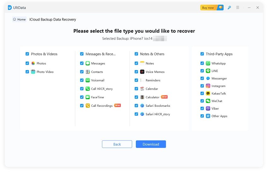Viewport: 268px width, 174px height.
Task: Click the Voice Memos icon
Action: [x=142, y=72]
